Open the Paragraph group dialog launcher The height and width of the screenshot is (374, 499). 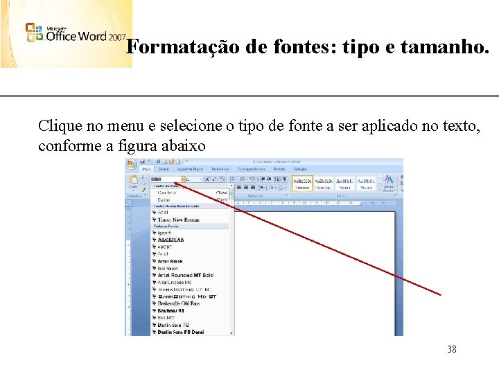[x=287, y=195]
